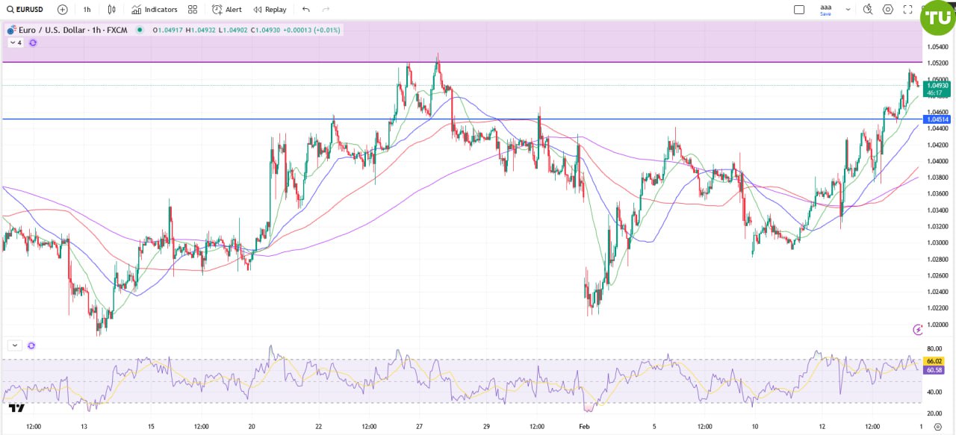Open chart settings hexagon icon
Screen dimensions: 956x435
[888, 10]
